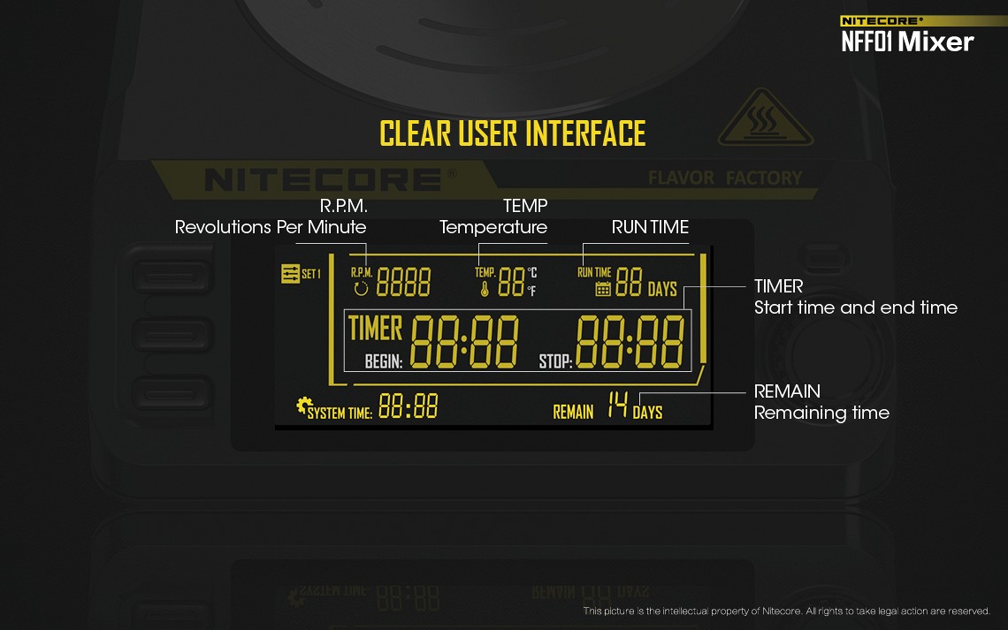Click the yellow REMAIN label on the display

574,412
